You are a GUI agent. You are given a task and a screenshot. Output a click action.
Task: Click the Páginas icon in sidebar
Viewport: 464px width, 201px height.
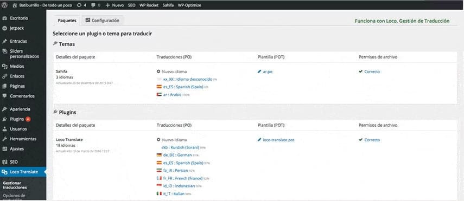[4, 86]
